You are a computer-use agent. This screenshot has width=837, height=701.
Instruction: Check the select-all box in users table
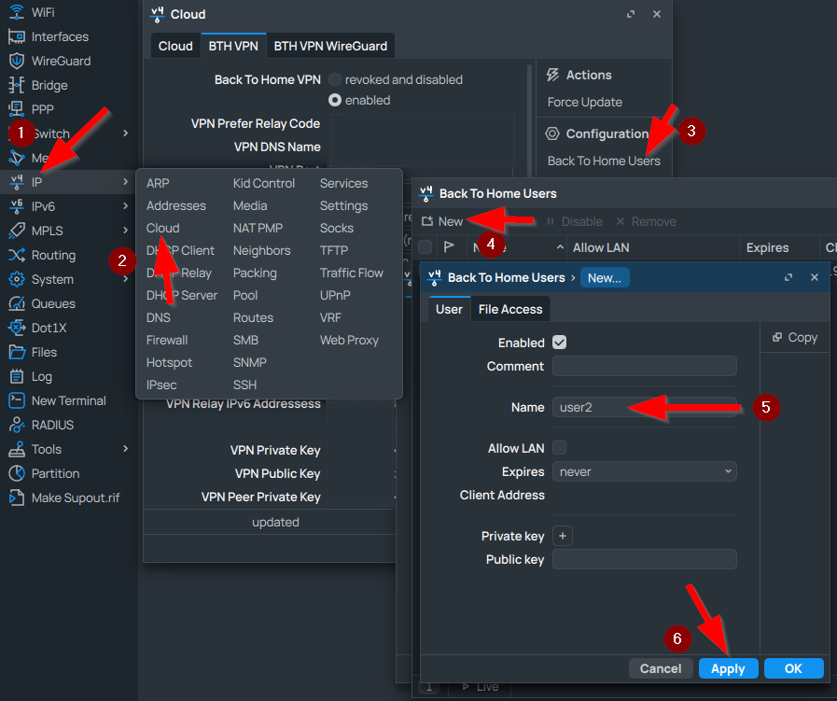click(425, 246)
